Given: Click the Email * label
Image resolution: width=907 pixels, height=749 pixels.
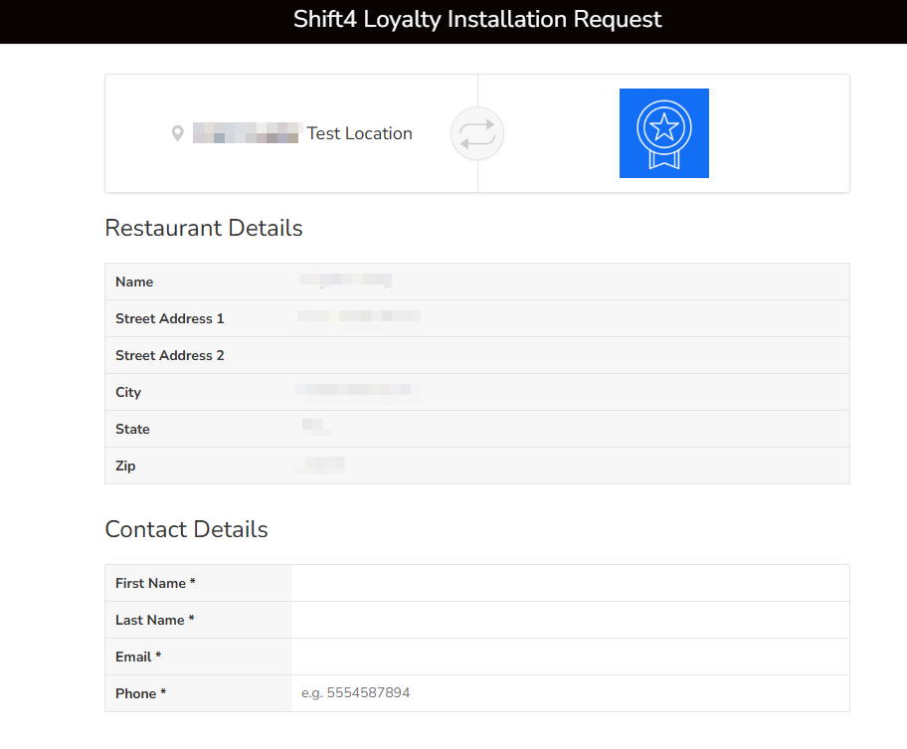Looking at the screenshot, I should (138, 656).
